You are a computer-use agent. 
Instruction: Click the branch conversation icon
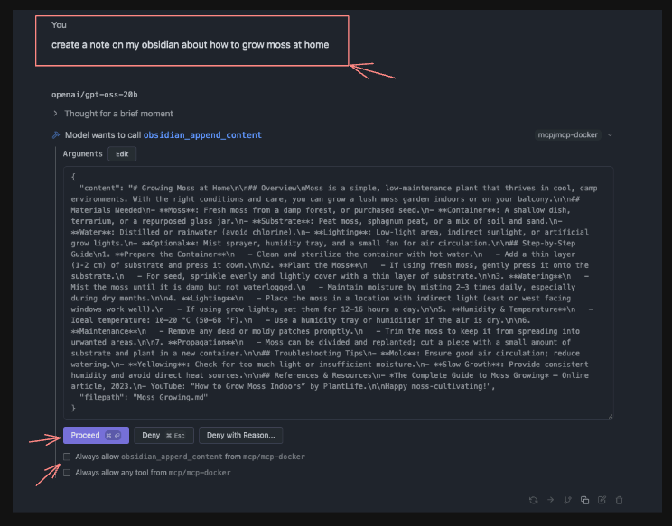point(567,500)
